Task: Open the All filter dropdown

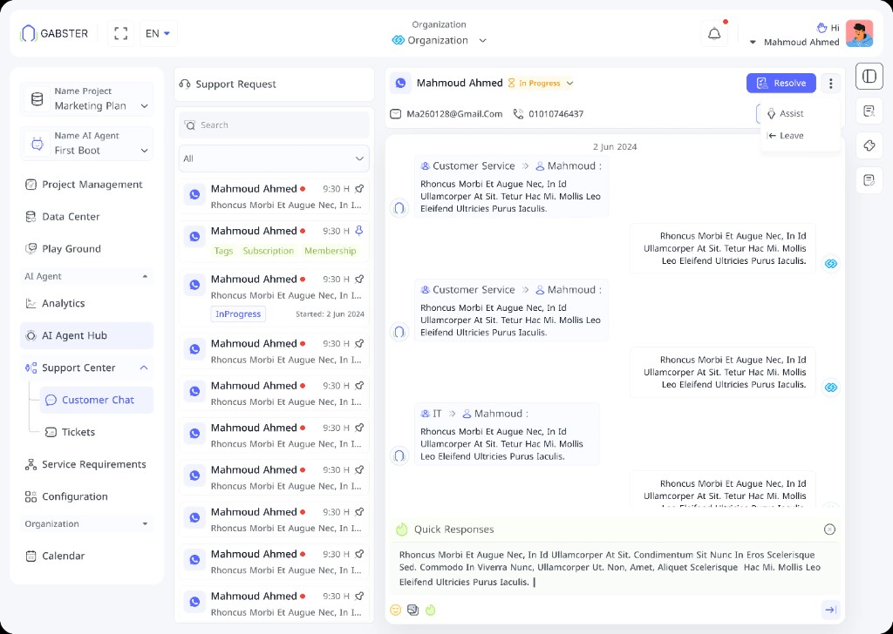Action: click(274, 158)
